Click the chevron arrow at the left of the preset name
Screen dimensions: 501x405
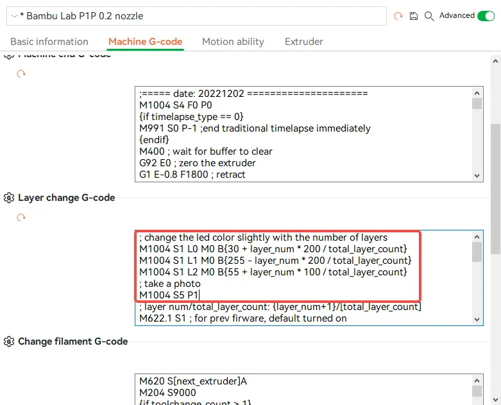tap(14, 15)
